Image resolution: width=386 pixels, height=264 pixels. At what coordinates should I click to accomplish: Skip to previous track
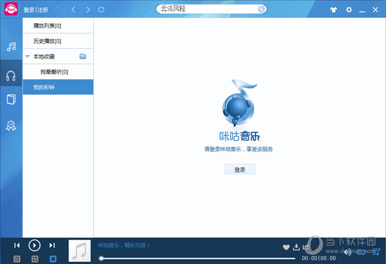tap(17, 245)
